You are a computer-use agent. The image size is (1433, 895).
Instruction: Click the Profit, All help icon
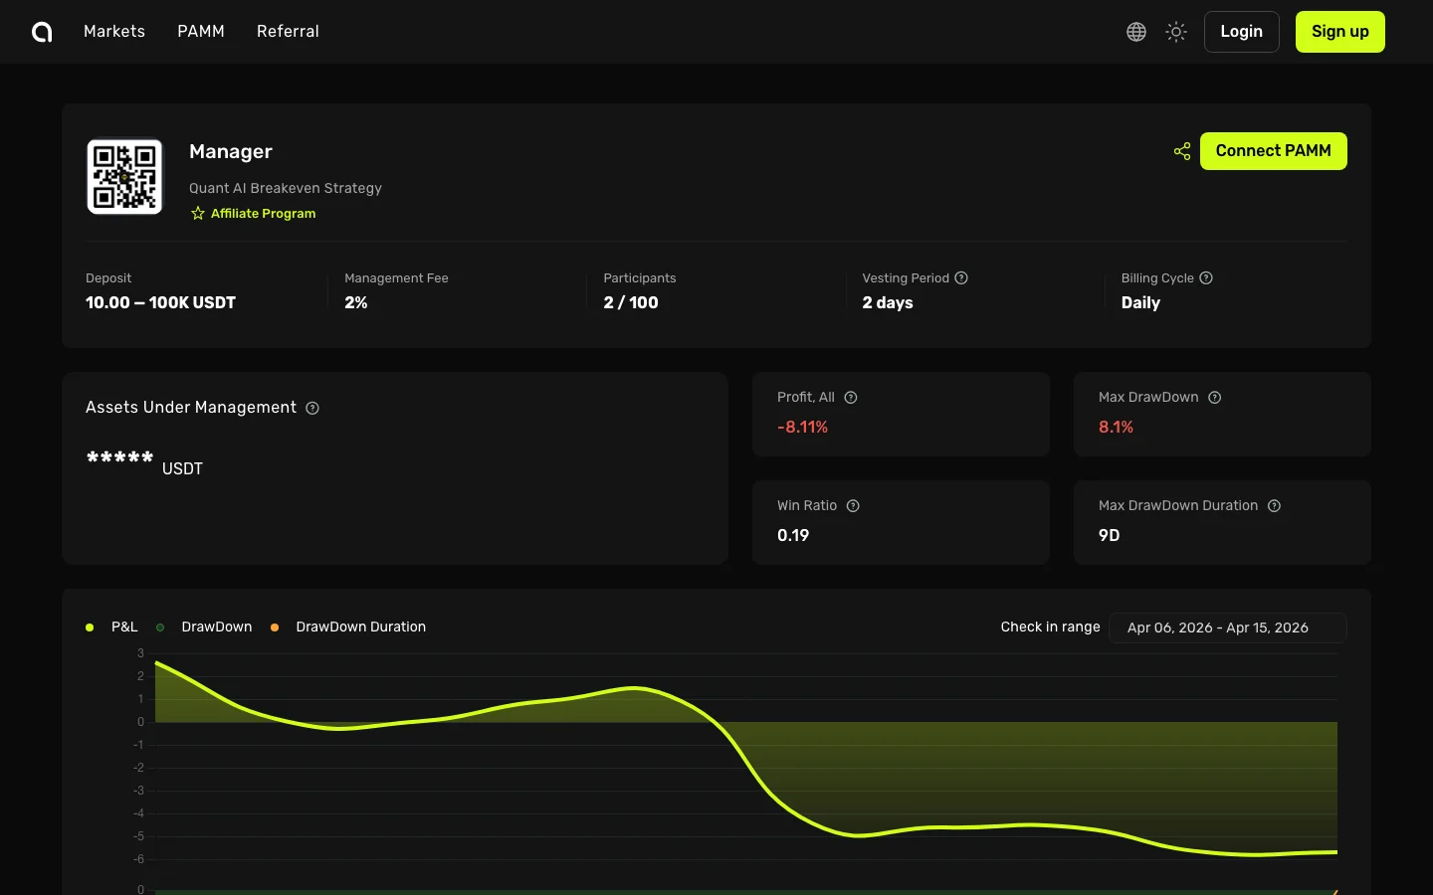851,398
